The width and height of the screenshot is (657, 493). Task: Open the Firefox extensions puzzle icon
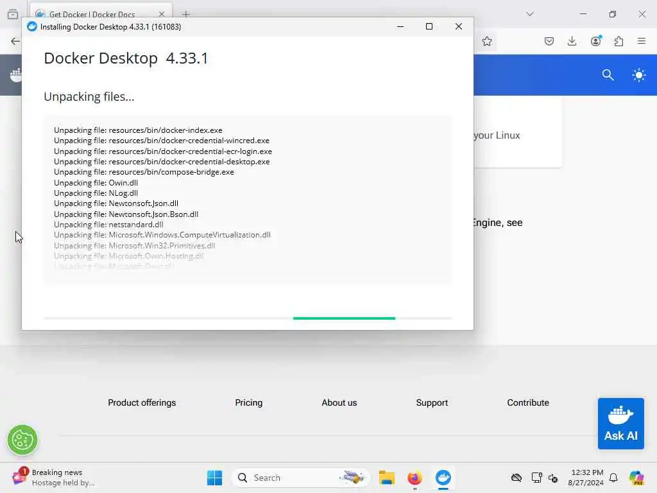pyautogui.click(x=619, y=41)
